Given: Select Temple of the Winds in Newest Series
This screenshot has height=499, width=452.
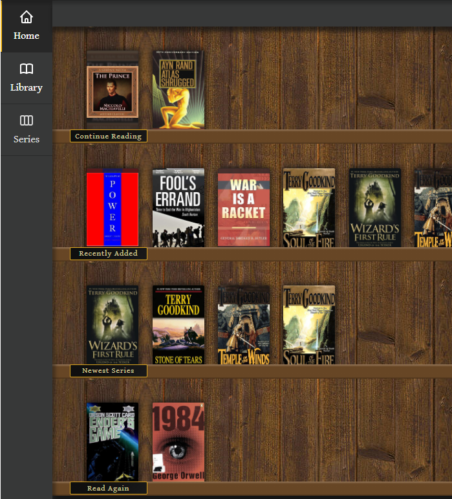Looking at the screenshot, I should click(x=244, y=325).
